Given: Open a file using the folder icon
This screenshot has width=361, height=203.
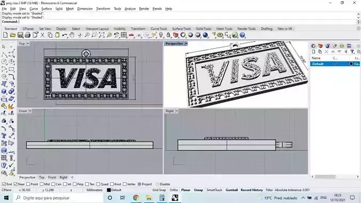Looking at the screenshot, I should pyautogui.click(x=13, y=35).
